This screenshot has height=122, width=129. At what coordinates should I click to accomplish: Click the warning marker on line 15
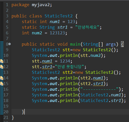tap(2, 84)
